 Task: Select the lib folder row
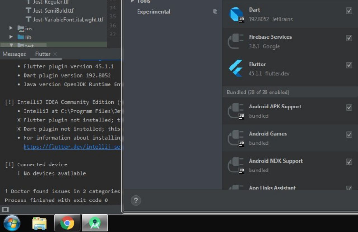[x=53, y=37]
